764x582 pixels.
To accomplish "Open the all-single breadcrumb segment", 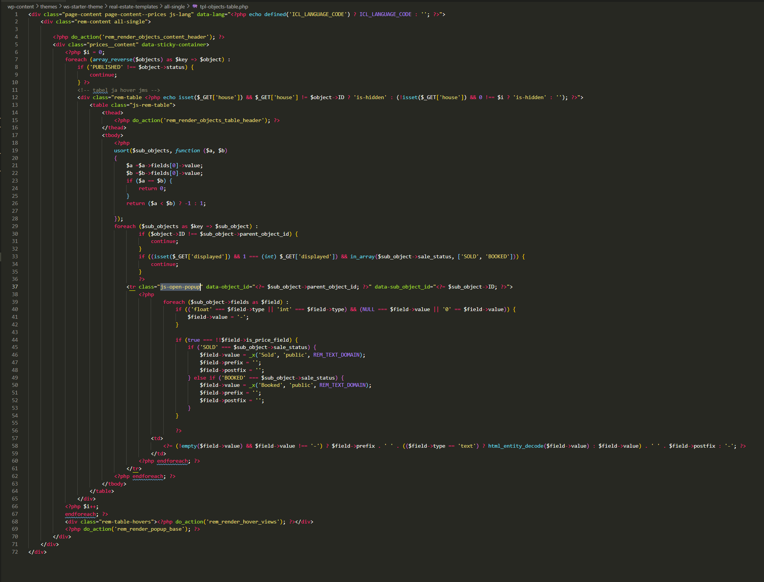I will (174, 7).
